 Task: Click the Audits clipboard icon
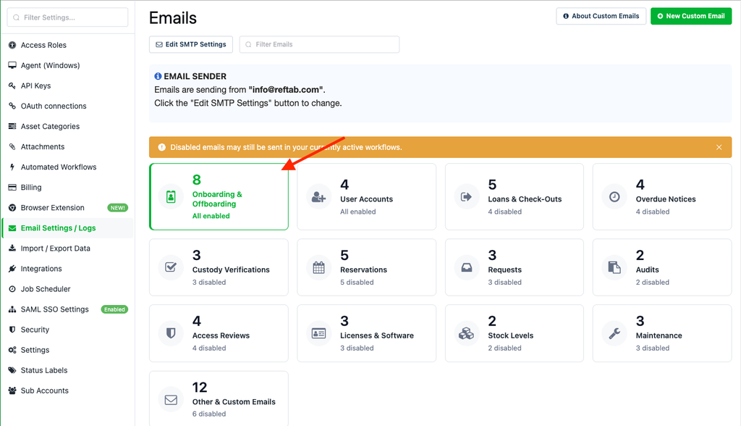click(614, 267)
